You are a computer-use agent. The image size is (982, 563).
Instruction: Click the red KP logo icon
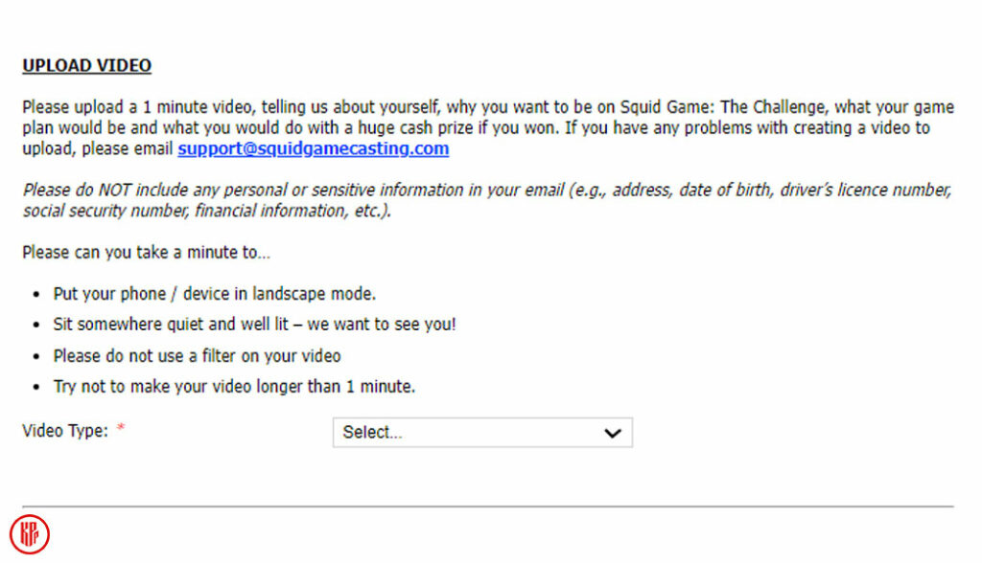pos(30,534)
